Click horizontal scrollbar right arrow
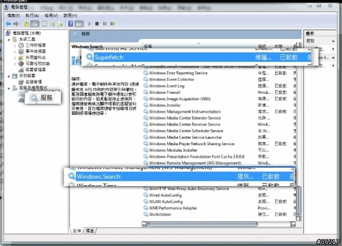342x246 pixels. [x=293, y=224]
